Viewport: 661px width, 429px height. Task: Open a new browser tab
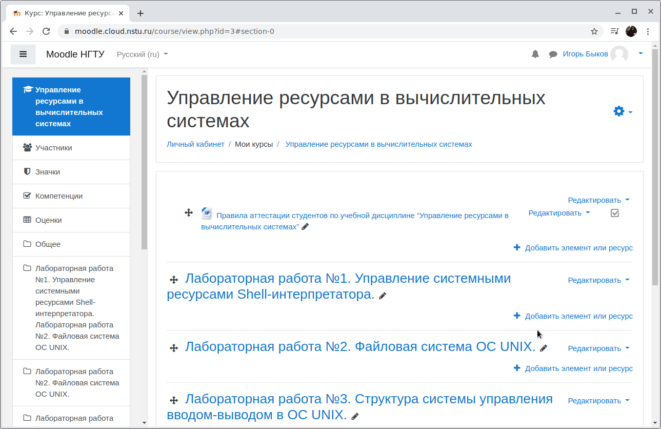(x=141, y=13)
